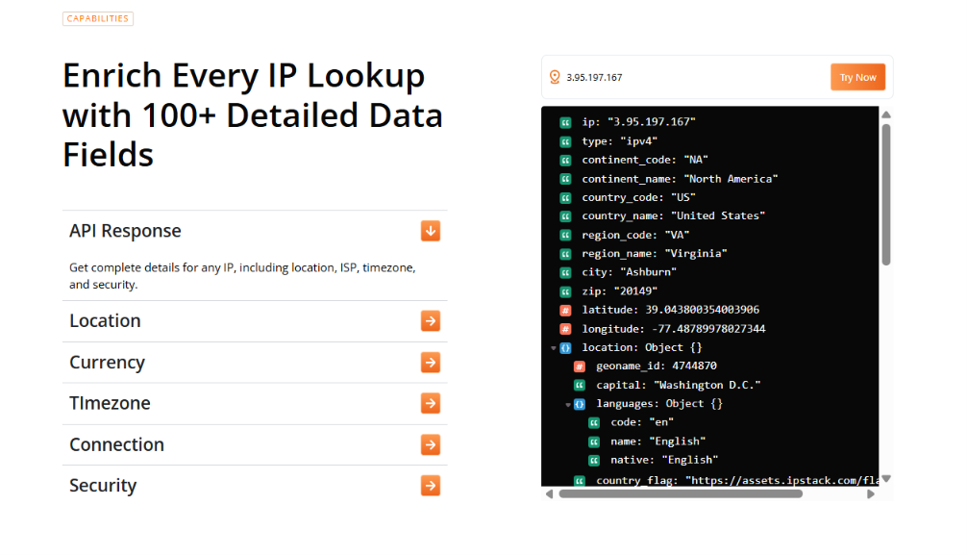This screenshot has width=967, height=555.
Task: Click the object icon next to languages
Action: (580, 404)
